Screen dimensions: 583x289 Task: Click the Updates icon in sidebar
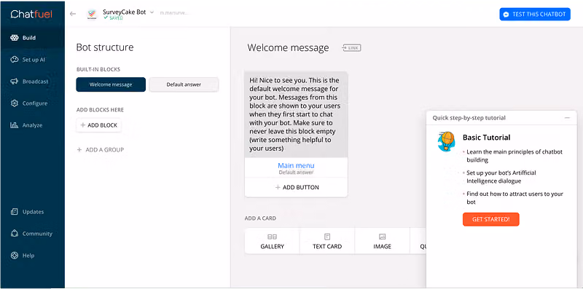pos(14,212)
